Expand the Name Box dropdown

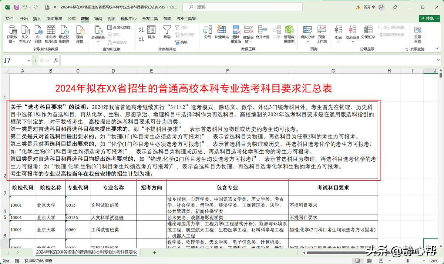tap(29, 60)
